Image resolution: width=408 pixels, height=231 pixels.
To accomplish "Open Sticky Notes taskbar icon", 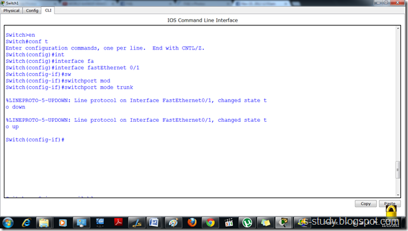I will pyautogui.click(x=265, y=223).
